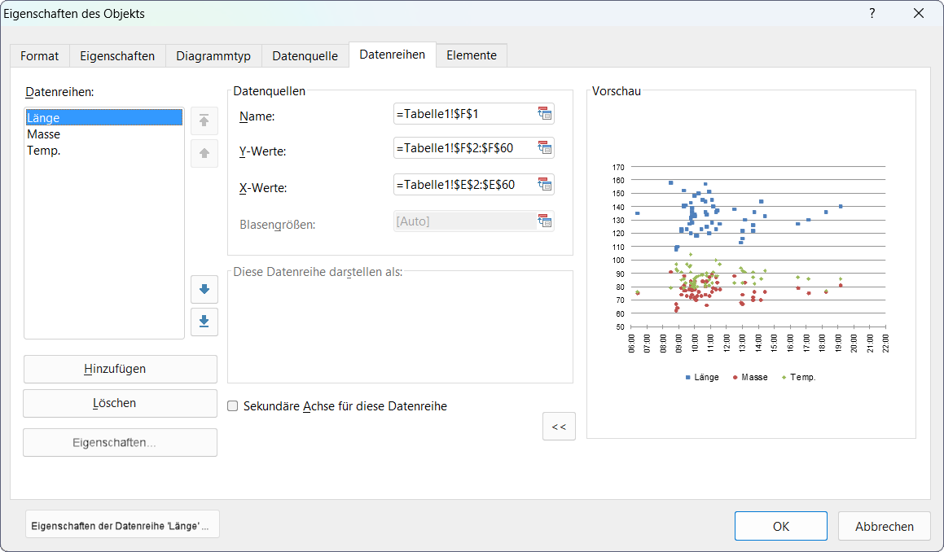Enable secondary axis for this data series
The height and width of the screenshot is (552, 944).
[x=232, y=406]
